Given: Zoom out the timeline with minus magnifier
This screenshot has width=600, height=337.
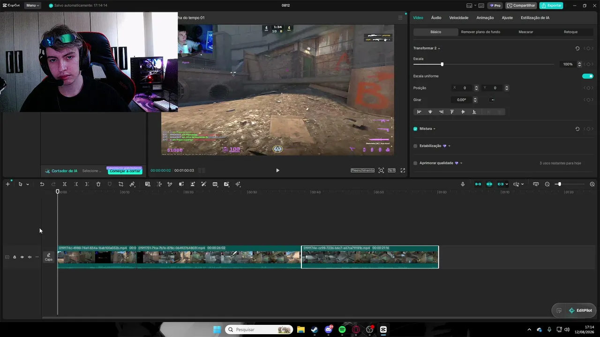Looking at the screenshot, I should click(547, 184).
